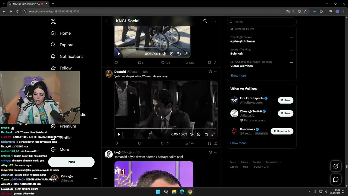The image size is (348, 196).
Task: Expand Dastafri's video to fullscreen
Action: (213, 134)
